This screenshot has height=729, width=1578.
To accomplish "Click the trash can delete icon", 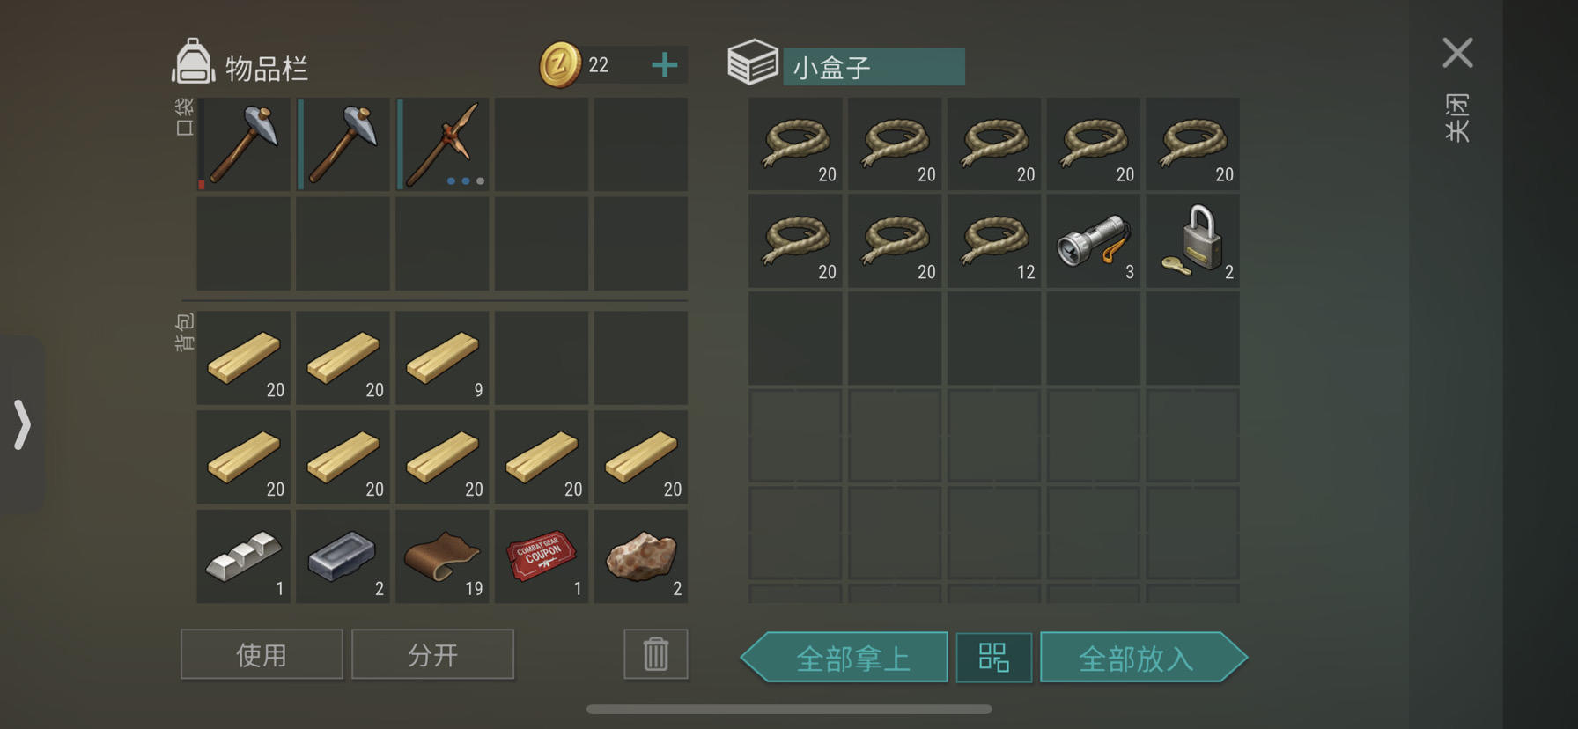I will coord(656,654).
